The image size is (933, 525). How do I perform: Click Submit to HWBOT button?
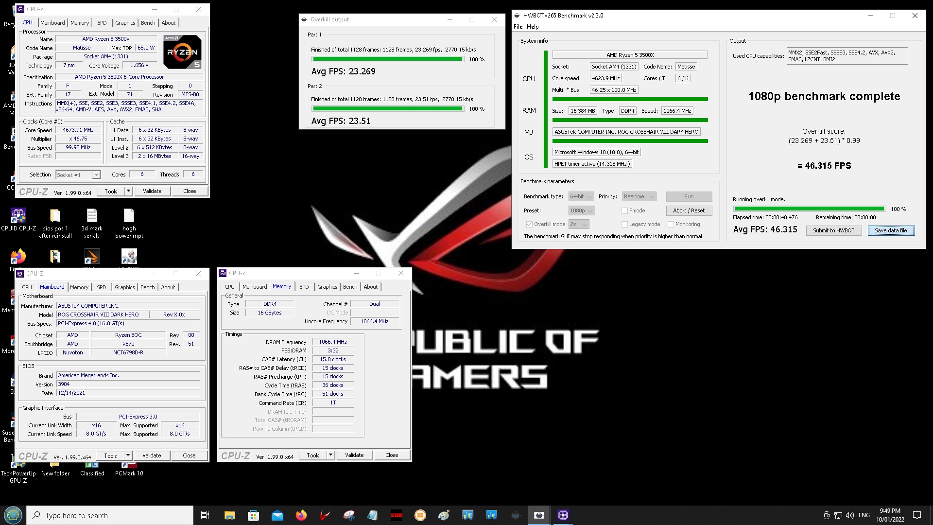point(833,230)
